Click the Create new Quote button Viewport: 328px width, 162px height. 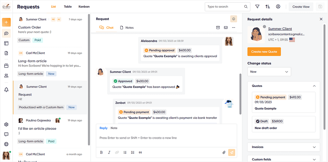[x=264, y=51]
